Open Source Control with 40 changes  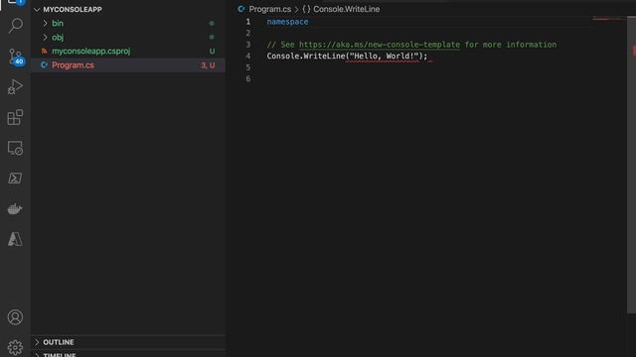pyautogui.click(x=16, y=57)
